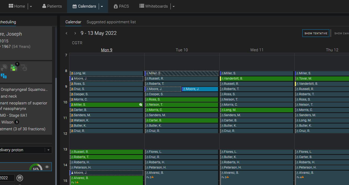Click the date input field ending in 2022
Image resolution: width=349 pixels, height=185 pixels.
tap(7, 178)
